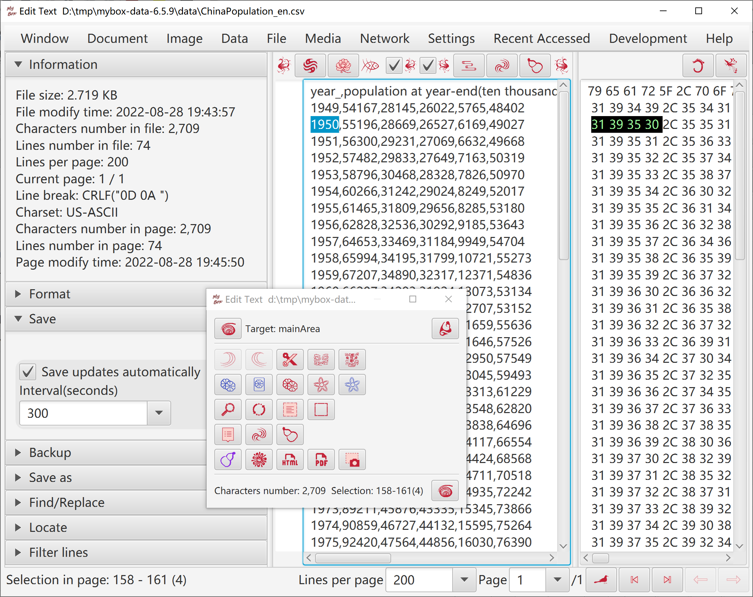
Task: Click the circular arrows replace icon
Action: [259, 409]
